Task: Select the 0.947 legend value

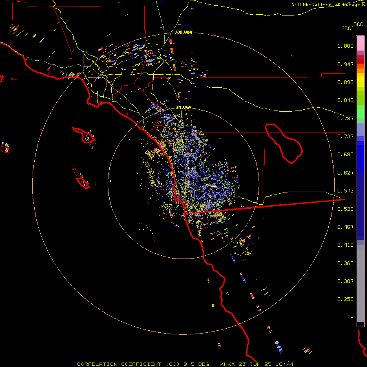Action: [x=345, y=64]
